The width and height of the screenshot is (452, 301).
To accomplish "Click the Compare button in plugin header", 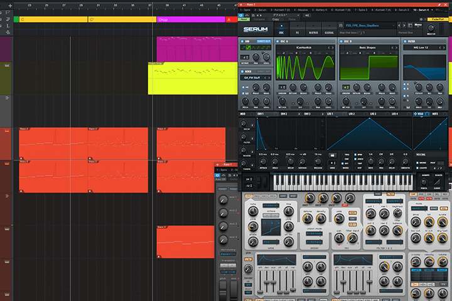I will [259, 19].
